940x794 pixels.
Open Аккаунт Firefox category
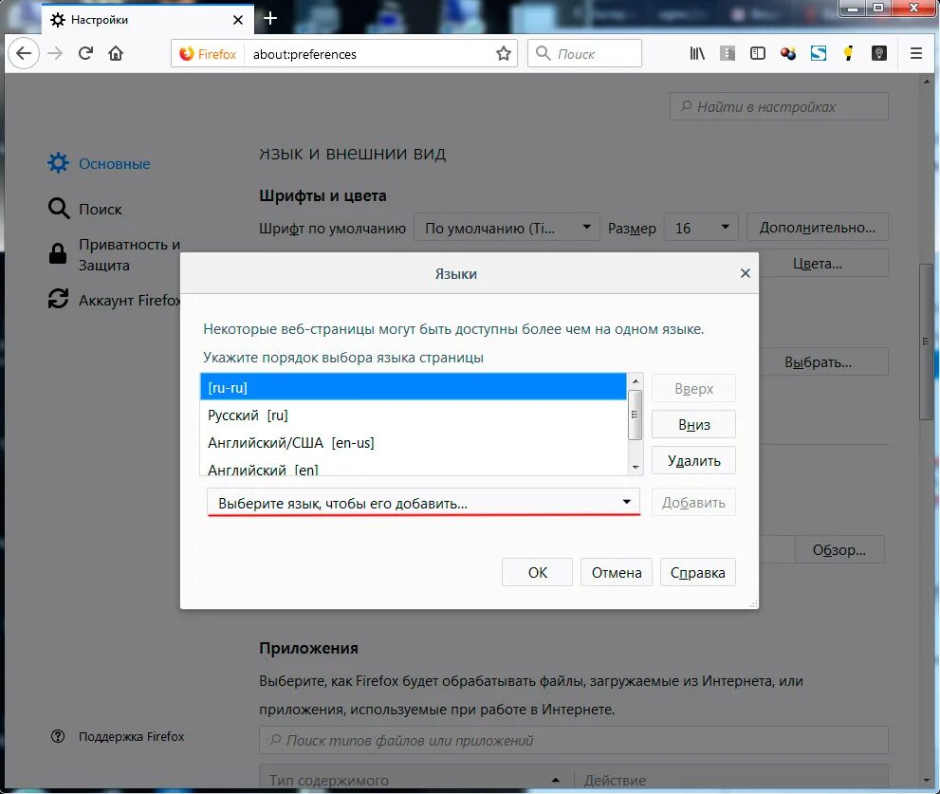click(114, 299)
